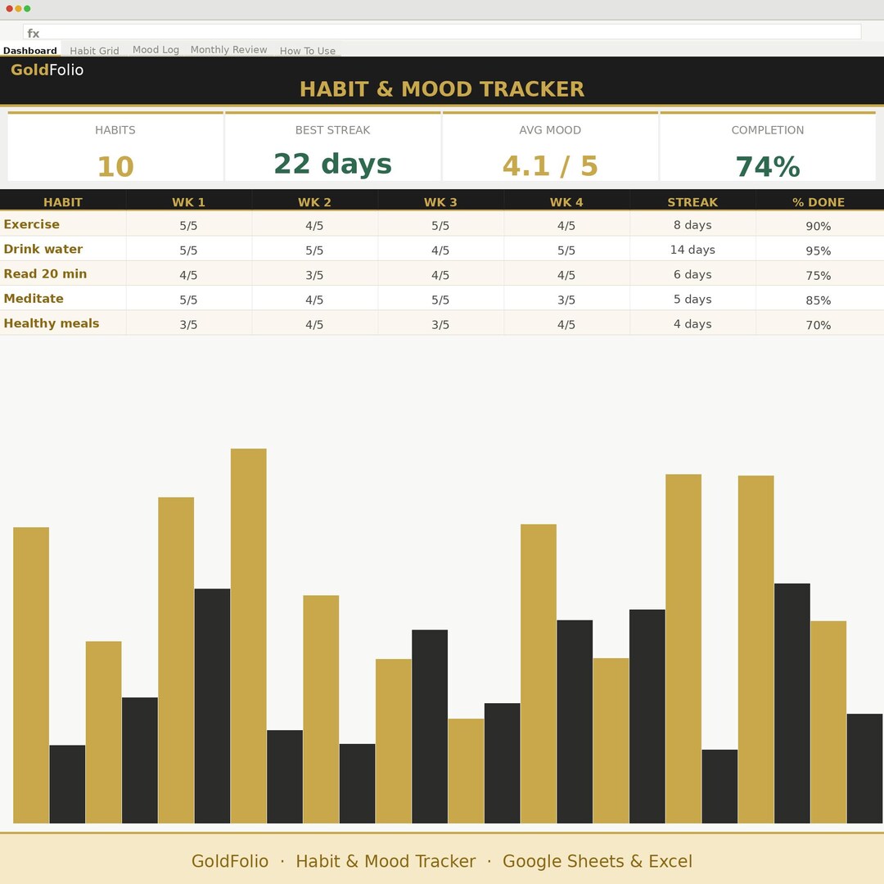Click the Habits card value 10
The image size is (884, 884).
[115, 166]
